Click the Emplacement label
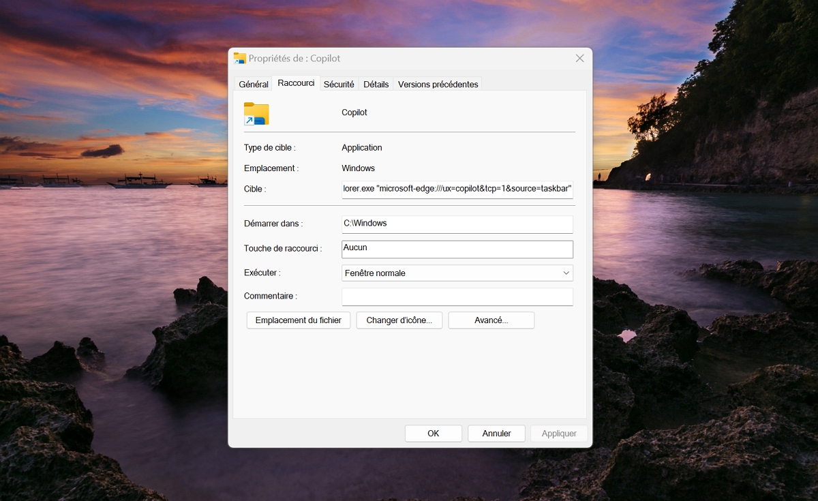This screenshot has width=818, height=501. 271,168
